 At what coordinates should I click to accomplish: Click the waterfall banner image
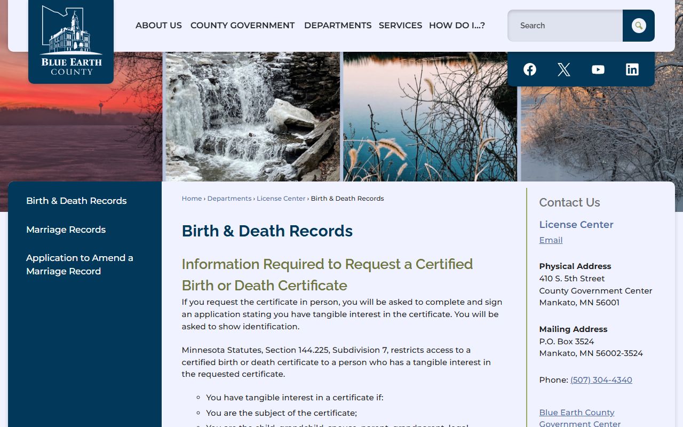tap(252, 116)
